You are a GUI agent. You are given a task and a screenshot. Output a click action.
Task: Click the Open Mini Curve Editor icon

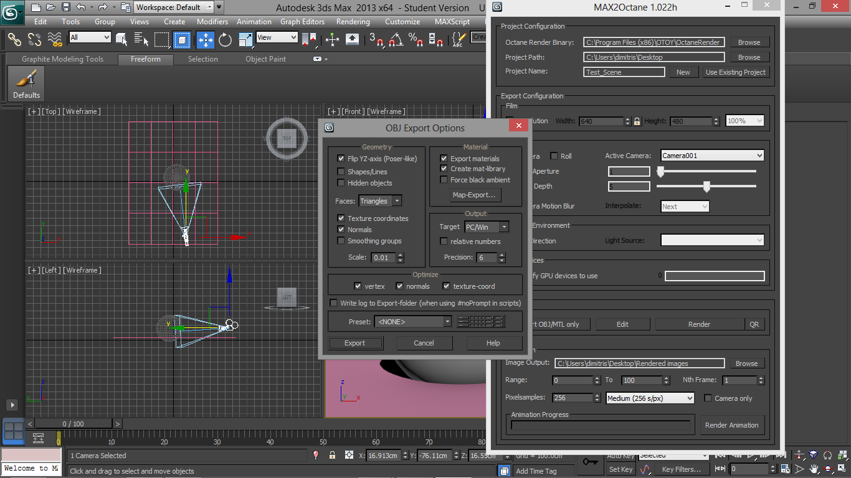pos(39,438)
